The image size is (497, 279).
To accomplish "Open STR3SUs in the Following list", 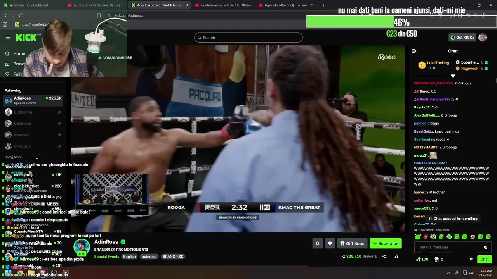I will tap(33, 146).
